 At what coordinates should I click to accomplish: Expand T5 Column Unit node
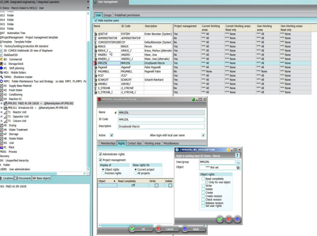coord(1,121)
